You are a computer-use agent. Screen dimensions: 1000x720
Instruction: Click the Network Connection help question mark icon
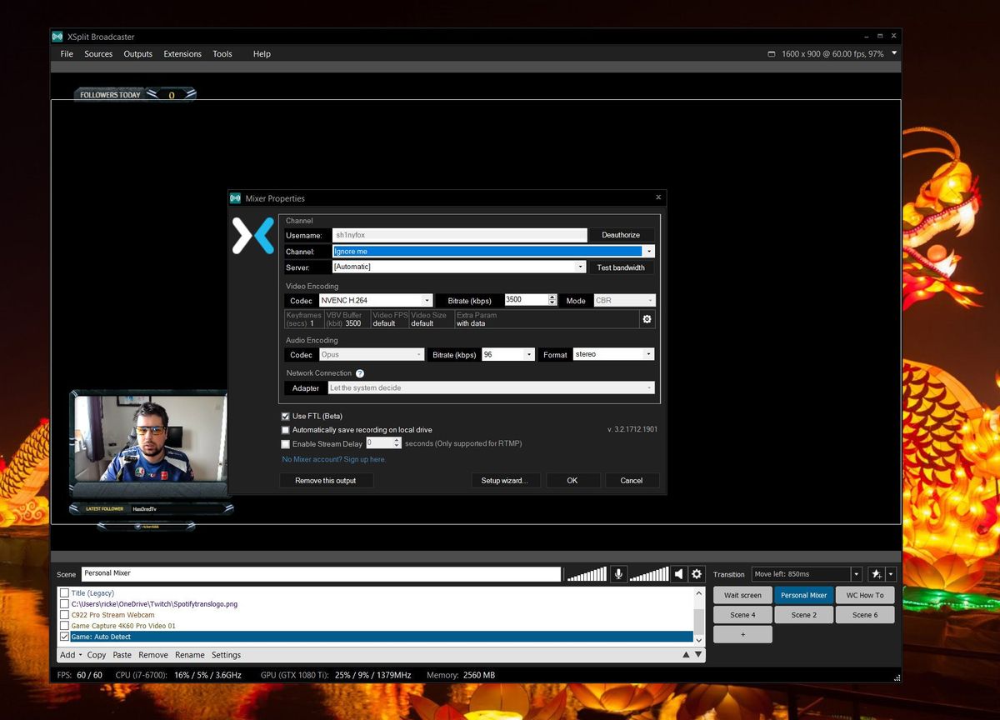coord(358,372)
